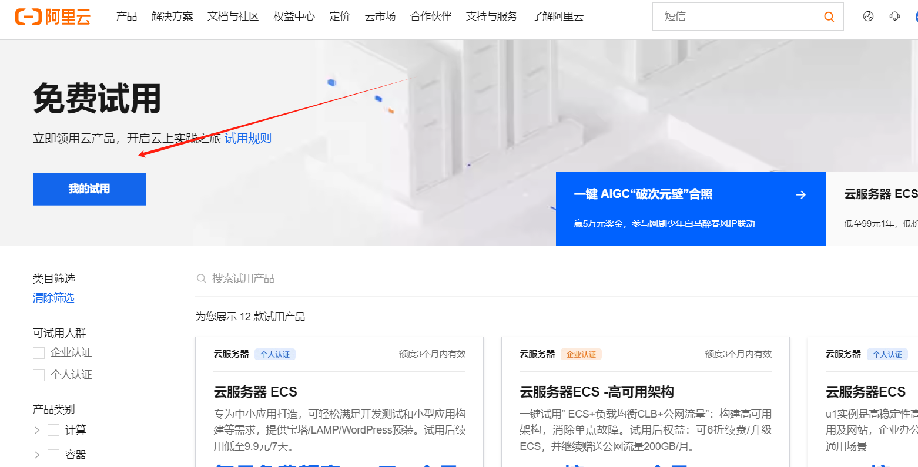Open the 云服务器 ECS promo tile beside AIGC banner
The width and height of the screenshot is (918, 467).
[x=872, y=209]
